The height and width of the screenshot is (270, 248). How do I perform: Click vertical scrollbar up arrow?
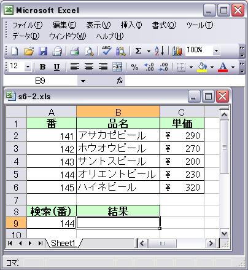225,115
